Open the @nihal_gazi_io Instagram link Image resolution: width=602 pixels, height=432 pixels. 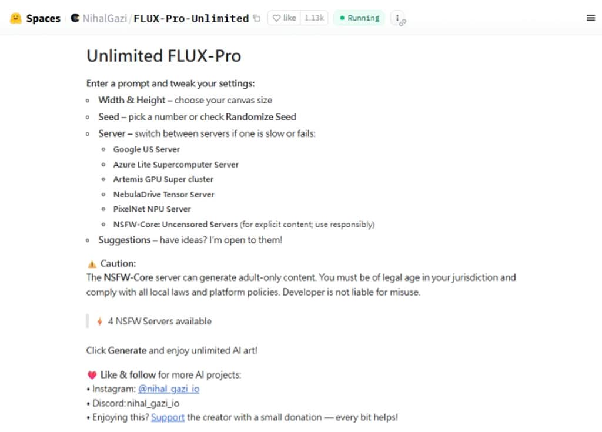[x=168, y=389]
